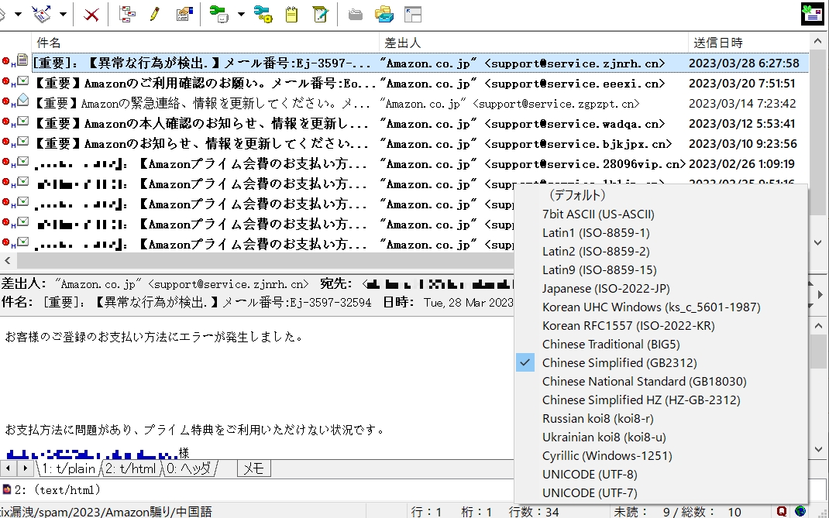The image size is (829, 518).
Task: Open the message ending with メール番号:Eo...
Action: click(205, 84)
